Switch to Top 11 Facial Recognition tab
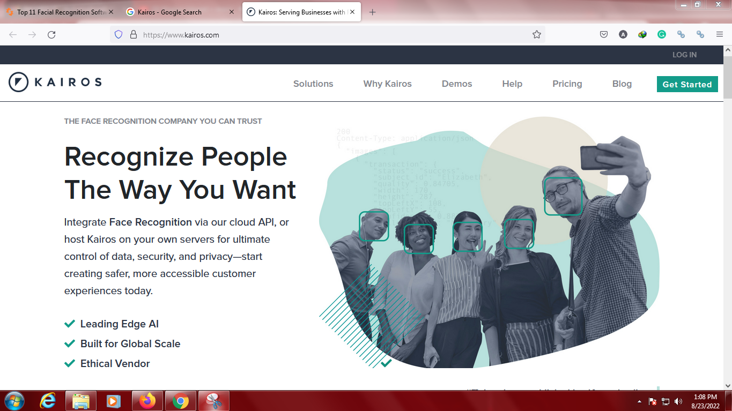 [61, 12]
